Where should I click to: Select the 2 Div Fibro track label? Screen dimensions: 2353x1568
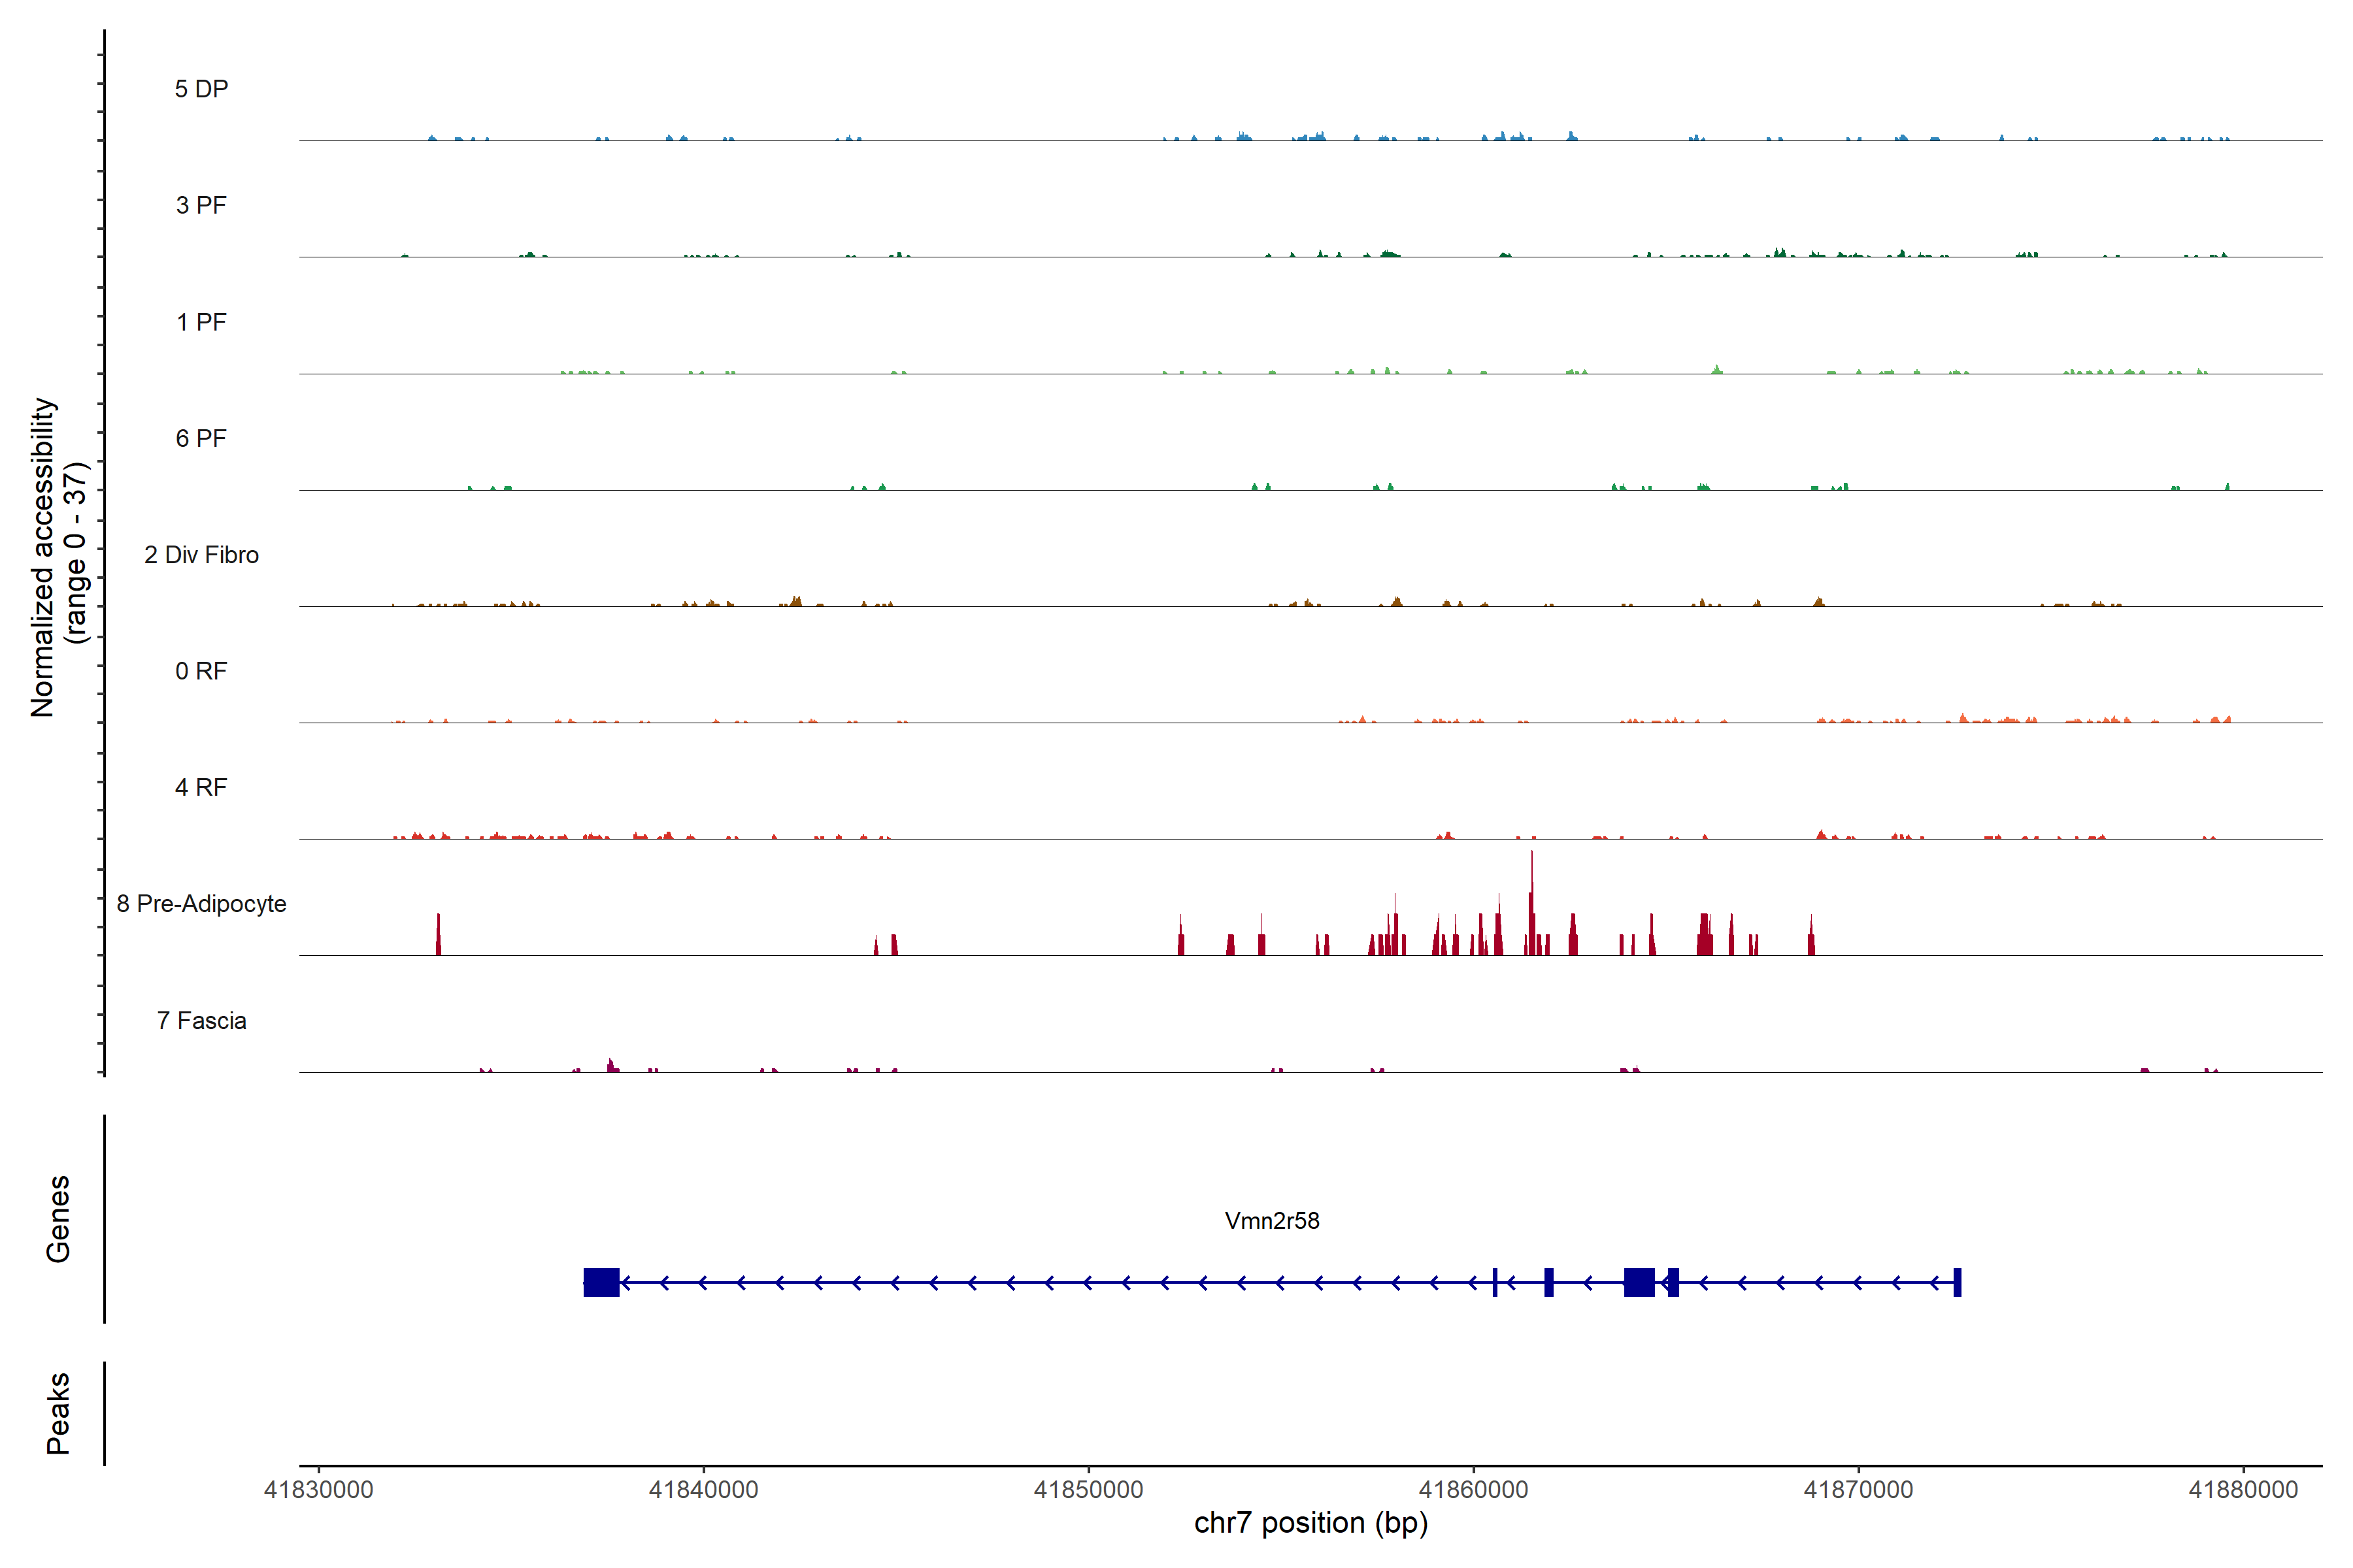pos(201,555)
